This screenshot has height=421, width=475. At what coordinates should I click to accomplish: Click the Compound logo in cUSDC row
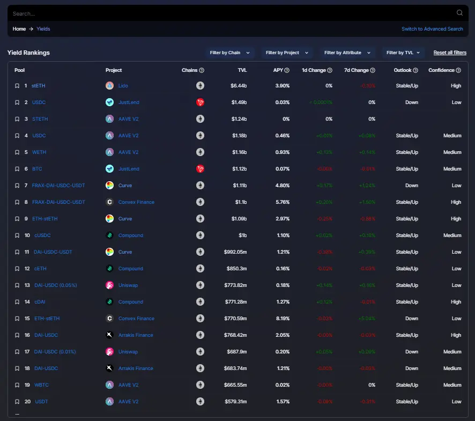110,235
